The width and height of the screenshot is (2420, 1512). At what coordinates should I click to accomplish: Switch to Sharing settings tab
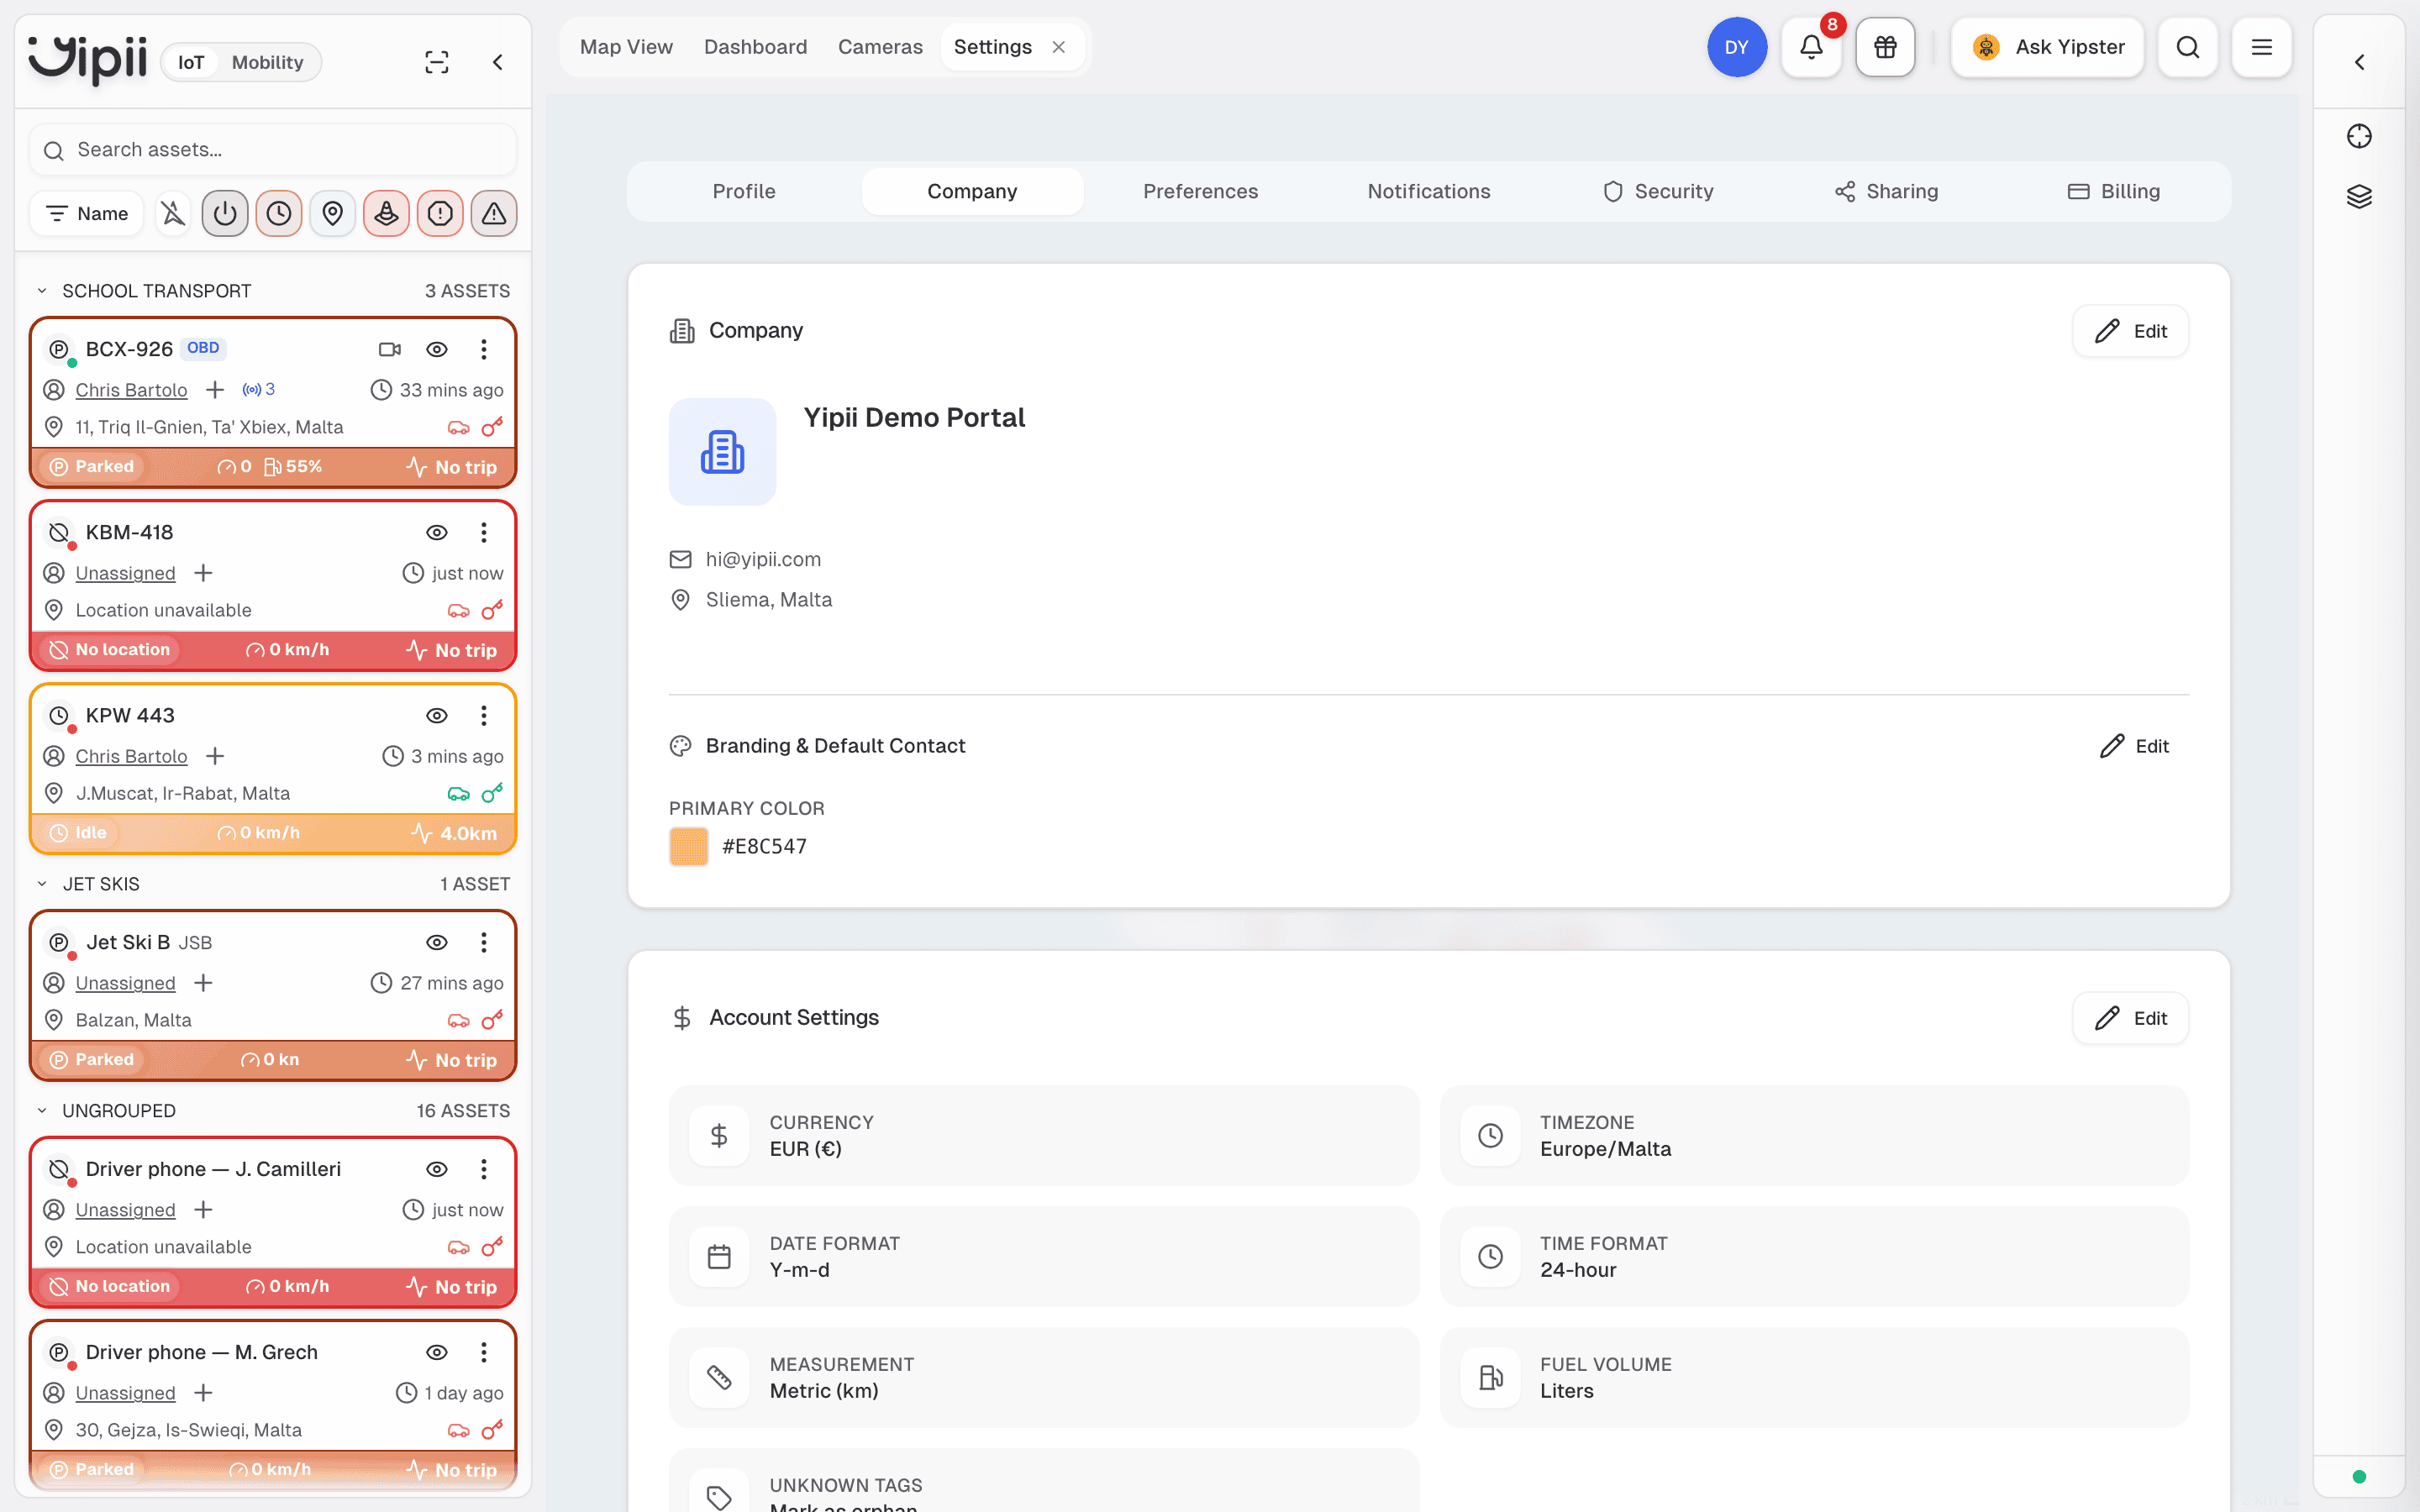pos(1886,191)
